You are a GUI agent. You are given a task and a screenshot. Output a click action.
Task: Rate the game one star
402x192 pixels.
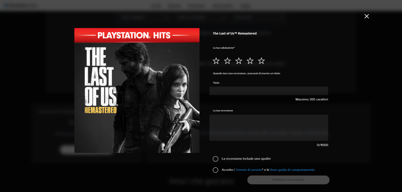point(216,61)
